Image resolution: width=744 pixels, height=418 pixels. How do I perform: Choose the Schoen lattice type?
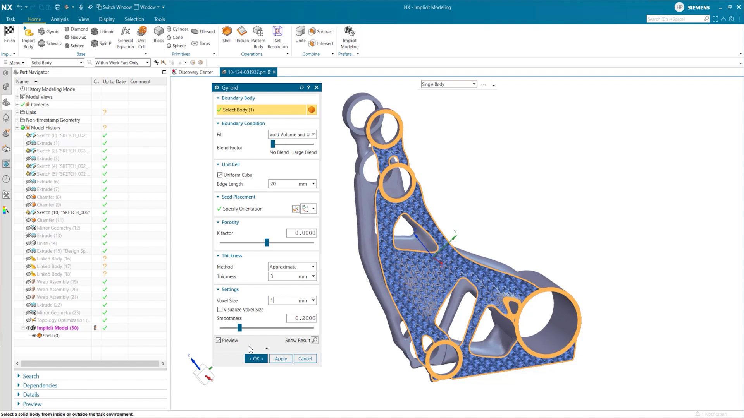[74, 46]
